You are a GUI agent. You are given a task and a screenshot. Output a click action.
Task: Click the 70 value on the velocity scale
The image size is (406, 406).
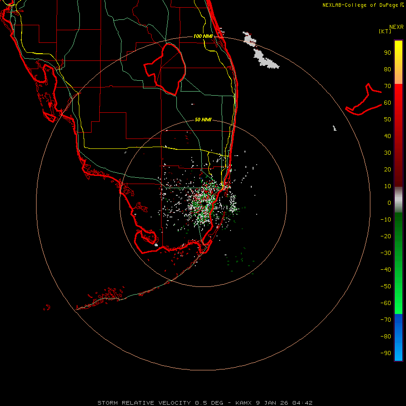388,86
